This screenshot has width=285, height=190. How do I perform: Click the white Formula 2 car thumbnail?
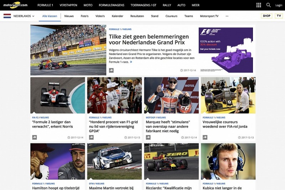(x=58, y=95)
